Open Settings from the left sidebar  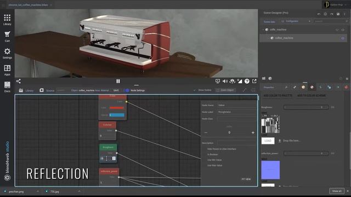pos(7,54)
